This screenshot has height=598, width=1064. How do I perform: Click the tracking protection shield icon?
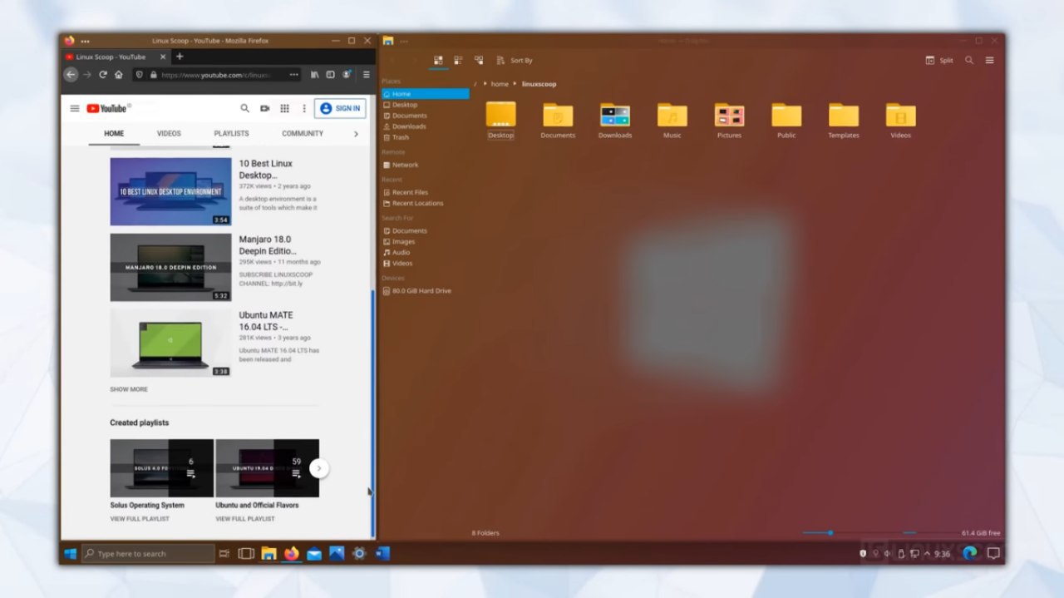pos(140,75)
